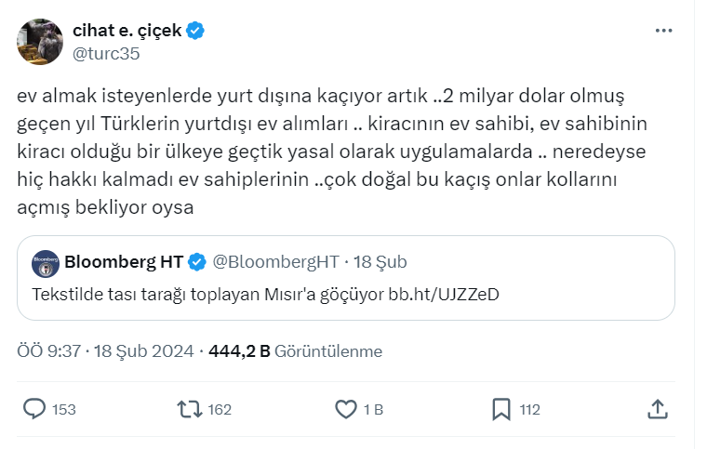707x449 pixels.
Task: Reply to the tweet via comment icon
Action: pos(34,408)
